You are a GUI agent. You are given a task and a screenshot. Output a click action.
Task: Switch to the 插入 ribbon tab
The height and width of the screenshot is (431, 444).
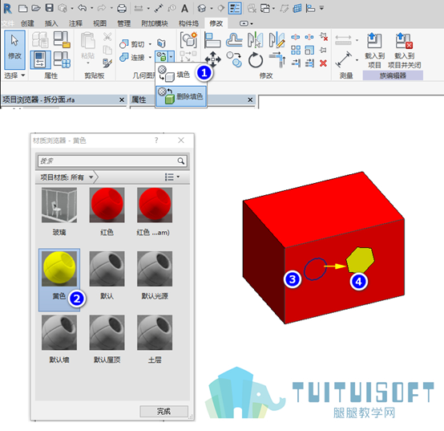tap(51, 23)
